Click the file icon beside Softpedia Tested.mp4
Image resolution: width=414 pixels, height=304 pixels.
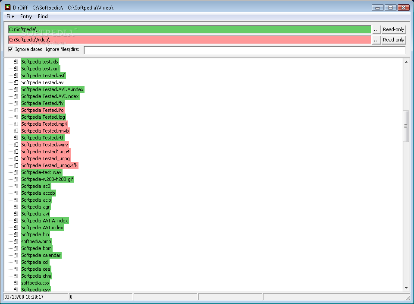16,124
